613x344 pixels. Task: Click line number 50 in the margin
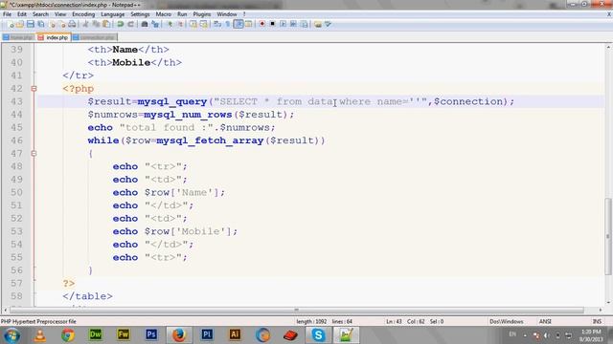tap(16, 192)
